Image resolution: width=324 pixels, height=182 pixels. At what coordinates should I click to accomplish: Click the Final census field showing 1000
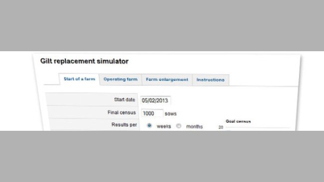(152, 113)
